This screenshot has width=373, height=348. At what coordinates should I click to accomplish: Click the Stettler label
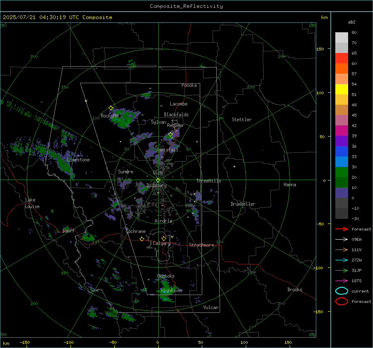(x=242, y=120)
